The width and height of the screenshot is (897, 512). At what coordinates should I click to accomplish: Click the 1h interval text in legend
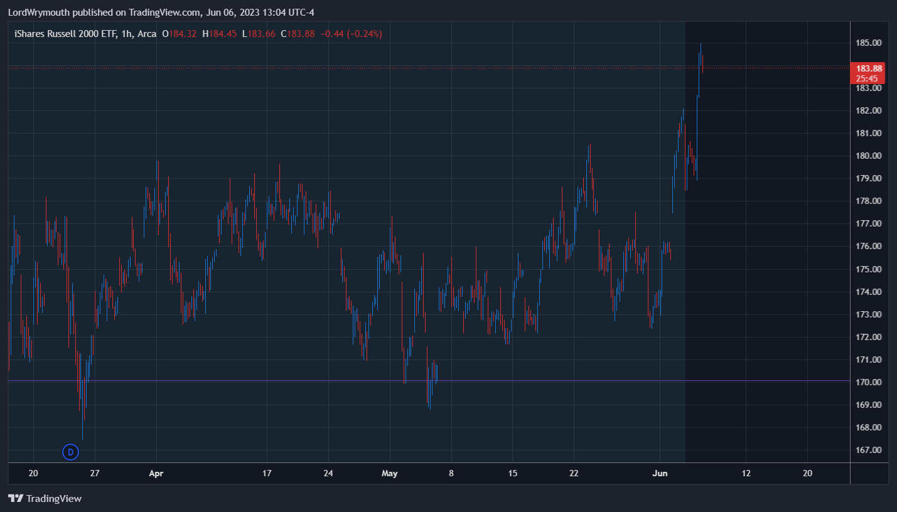coord(126,34)
